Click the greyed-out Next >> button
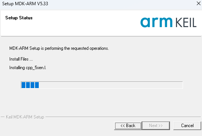 (x=156, y=126)
